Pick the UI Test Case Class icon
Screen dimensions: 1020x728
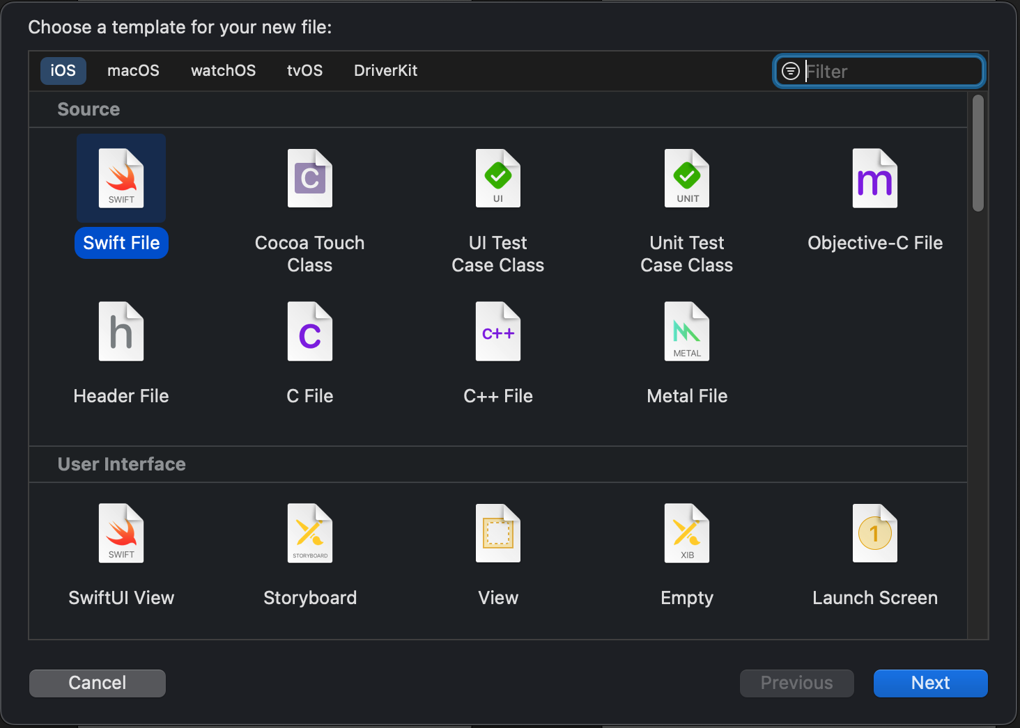tap(498, 178)
